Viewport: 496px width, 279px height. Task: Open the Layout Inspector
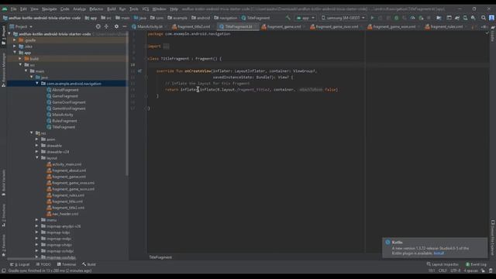pyautogui.click(x=443, y=264)
